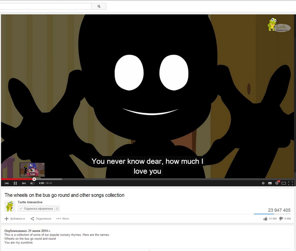This screenshot has width=296, height=251.
Task: Pause the video playback
Action: pyautogui.click(x=15, y=183)
